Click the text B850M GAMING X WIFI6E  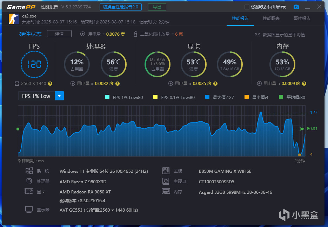point(225,171)
